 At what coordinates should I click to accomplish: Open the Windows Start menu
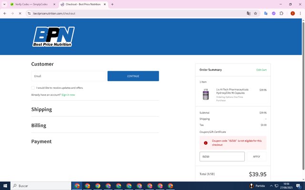coord(5,186)
